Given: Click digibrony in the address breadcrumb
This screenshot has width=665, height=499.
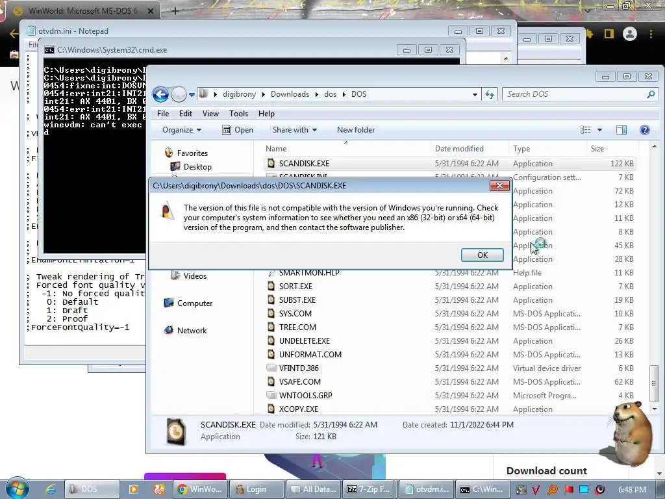Looking at the screenshot, I should coord(239,94).
